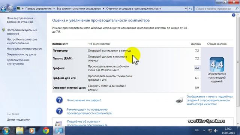Show hidden tray icons arrow
240x135 pixels.
pos(204,130)
